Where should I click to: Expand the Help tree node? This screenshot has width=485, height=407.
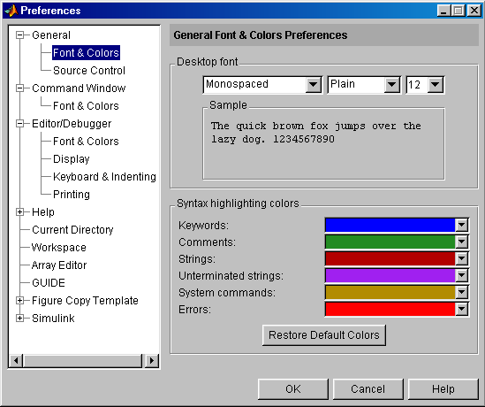(19, 211)
